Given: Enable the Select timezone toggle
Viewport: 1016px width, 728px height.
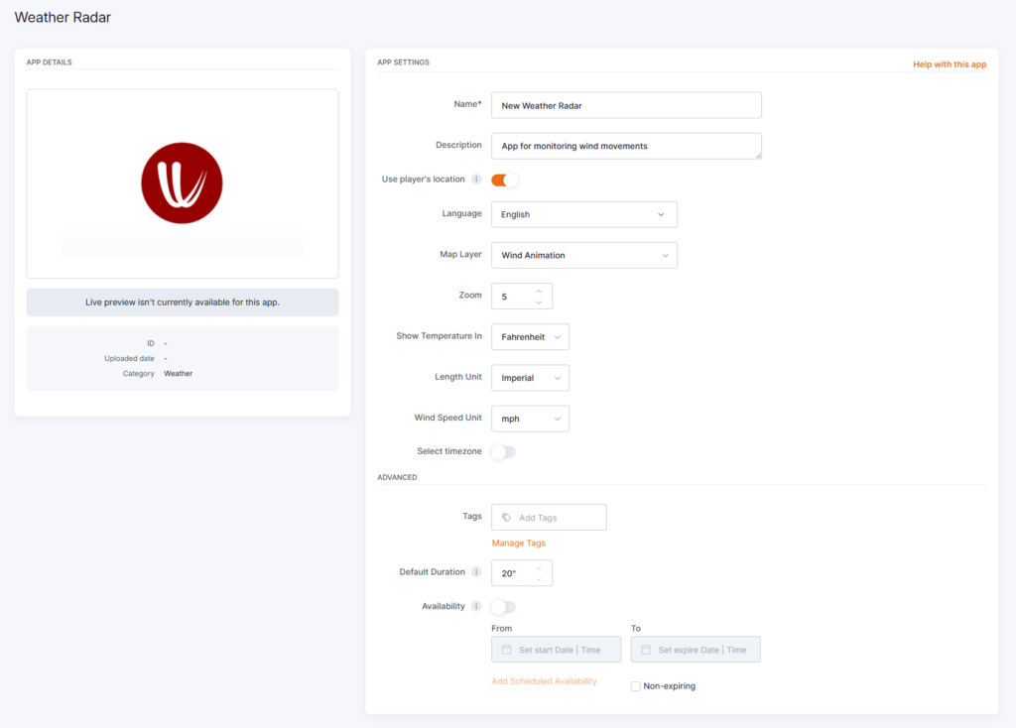Looking at the screenshot, I should point(504,452).
